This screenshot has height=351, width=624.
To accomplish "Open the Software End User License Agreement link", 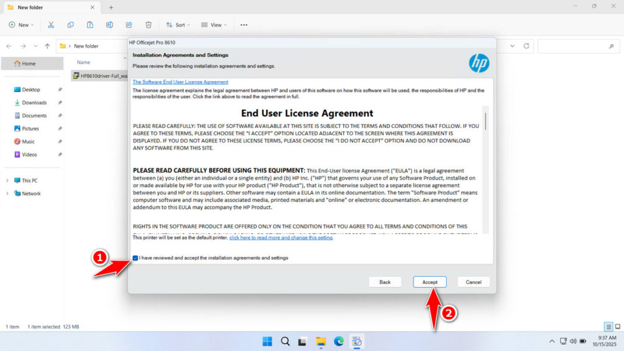I will click(x=180, y=82).
